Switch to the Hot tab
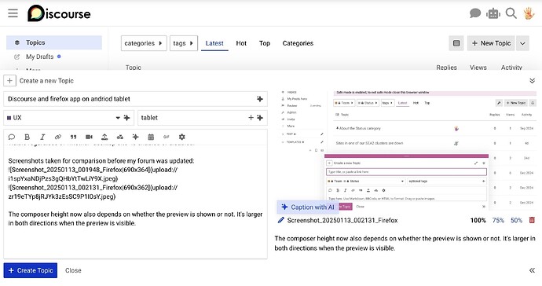 [x=241, y=43]
